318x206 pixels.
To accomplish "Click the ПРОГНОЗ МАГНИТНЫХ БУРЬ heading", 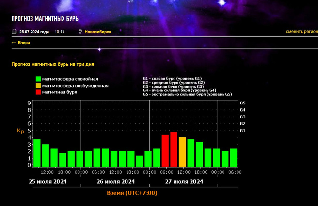I will point(45,19).
